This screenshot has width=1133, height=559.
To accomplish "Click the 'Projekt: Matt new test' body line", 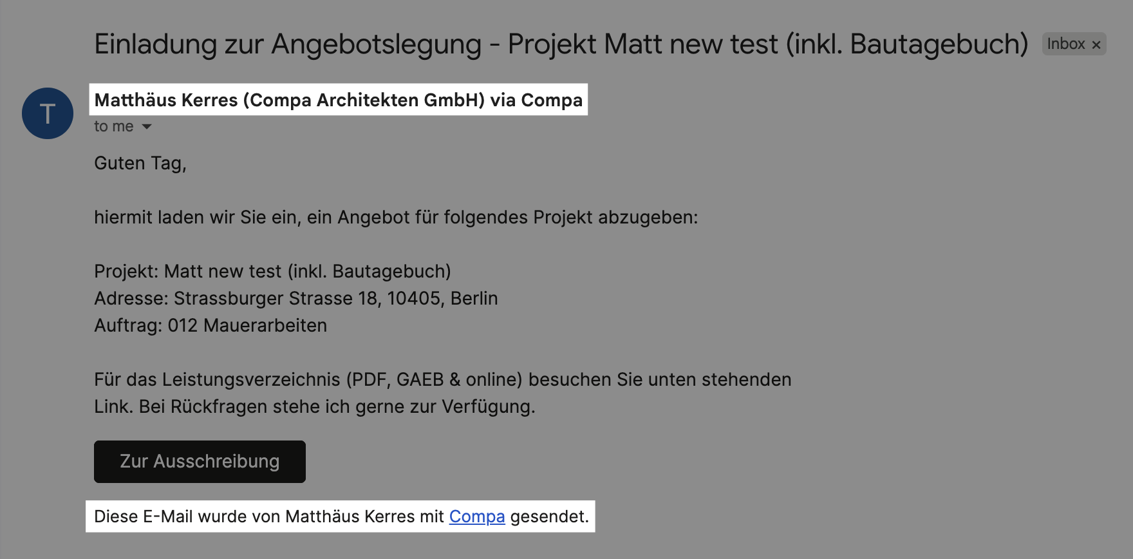I will (272, 271).
